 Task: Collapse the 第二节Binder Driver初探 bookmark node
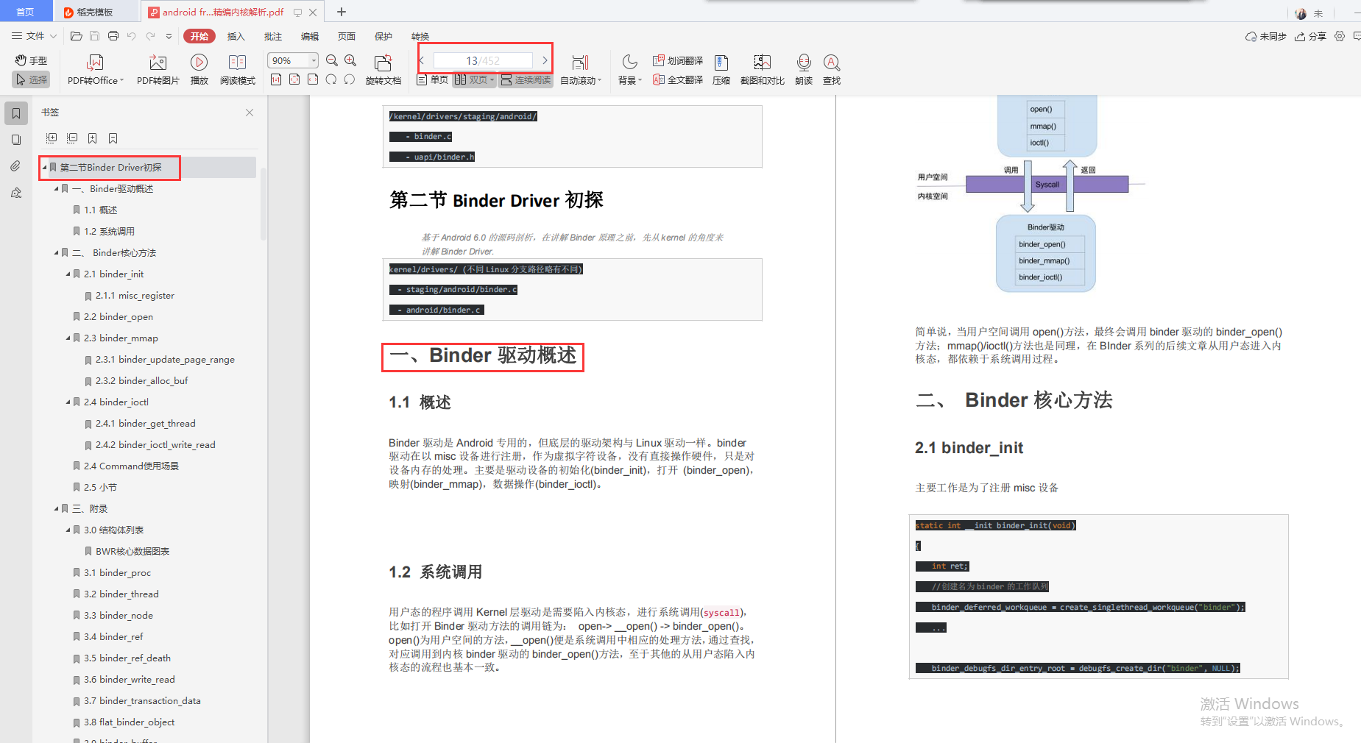click(45, 167)
